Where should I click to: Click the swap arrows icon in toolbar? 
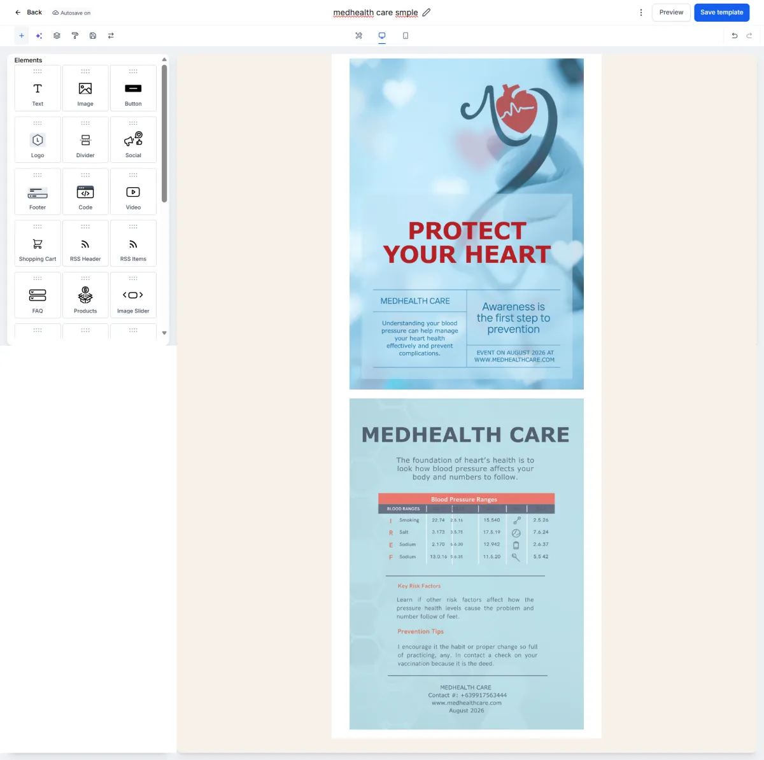111,36
